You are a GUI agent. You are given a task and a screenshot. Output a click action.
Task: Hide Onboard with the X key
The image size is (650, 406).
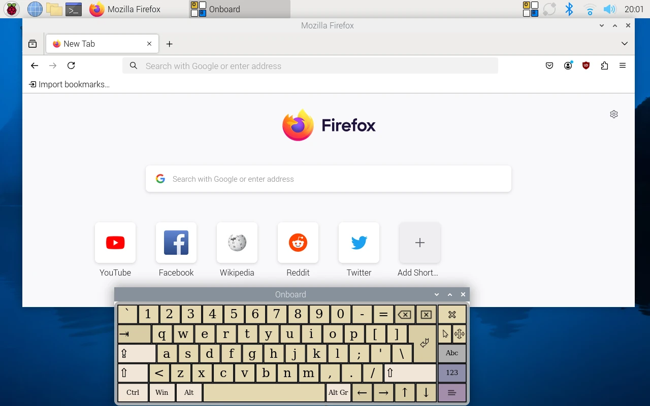tap(452, 315)
